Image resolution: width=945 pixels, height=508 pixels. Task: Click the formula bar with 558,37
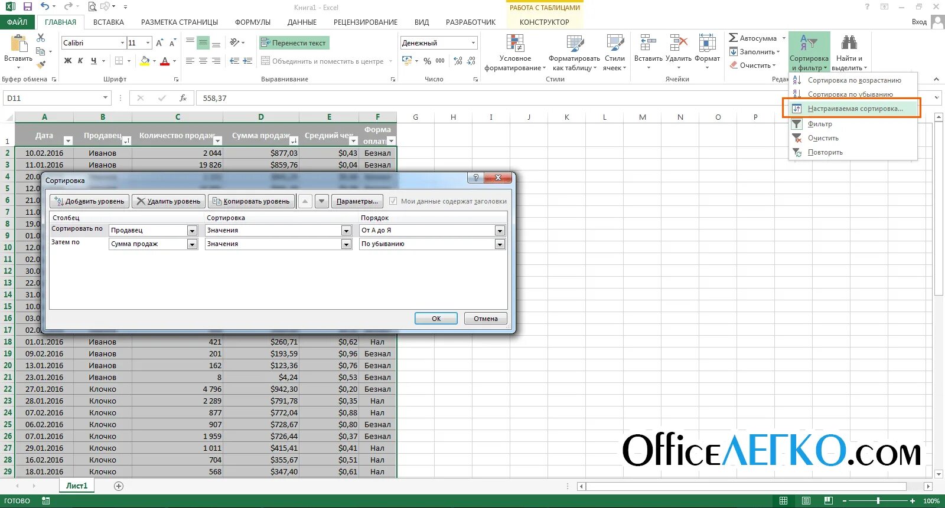(567, 98)
